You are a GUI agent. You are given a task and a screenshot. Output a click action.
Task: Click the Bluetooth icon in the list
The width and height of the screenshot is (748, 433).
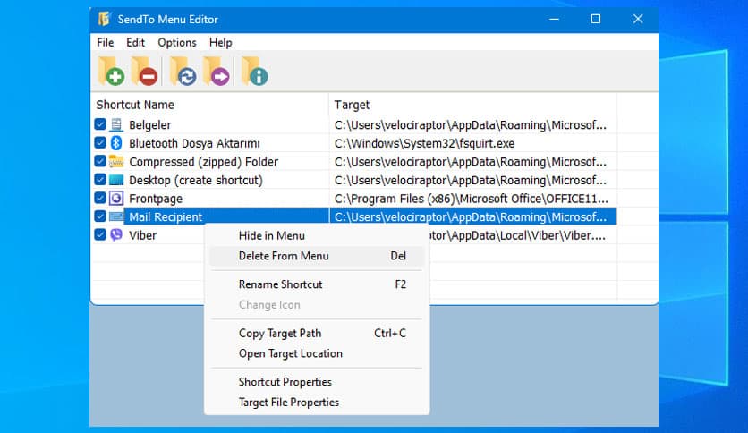click(x=116, y=143)
